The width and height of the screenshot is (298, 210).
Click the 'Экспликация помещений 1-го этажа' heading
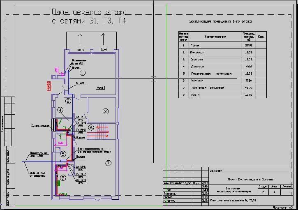(x=220, y=21)
